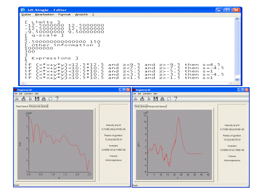Switch to Reciprocal Space tab in right window
The width and height of the screenshot is (262, 196).
click(x=157, y=106)
